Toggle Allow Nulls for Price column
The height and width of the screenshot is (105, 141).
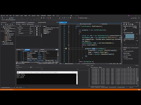[x=37, y=32]
